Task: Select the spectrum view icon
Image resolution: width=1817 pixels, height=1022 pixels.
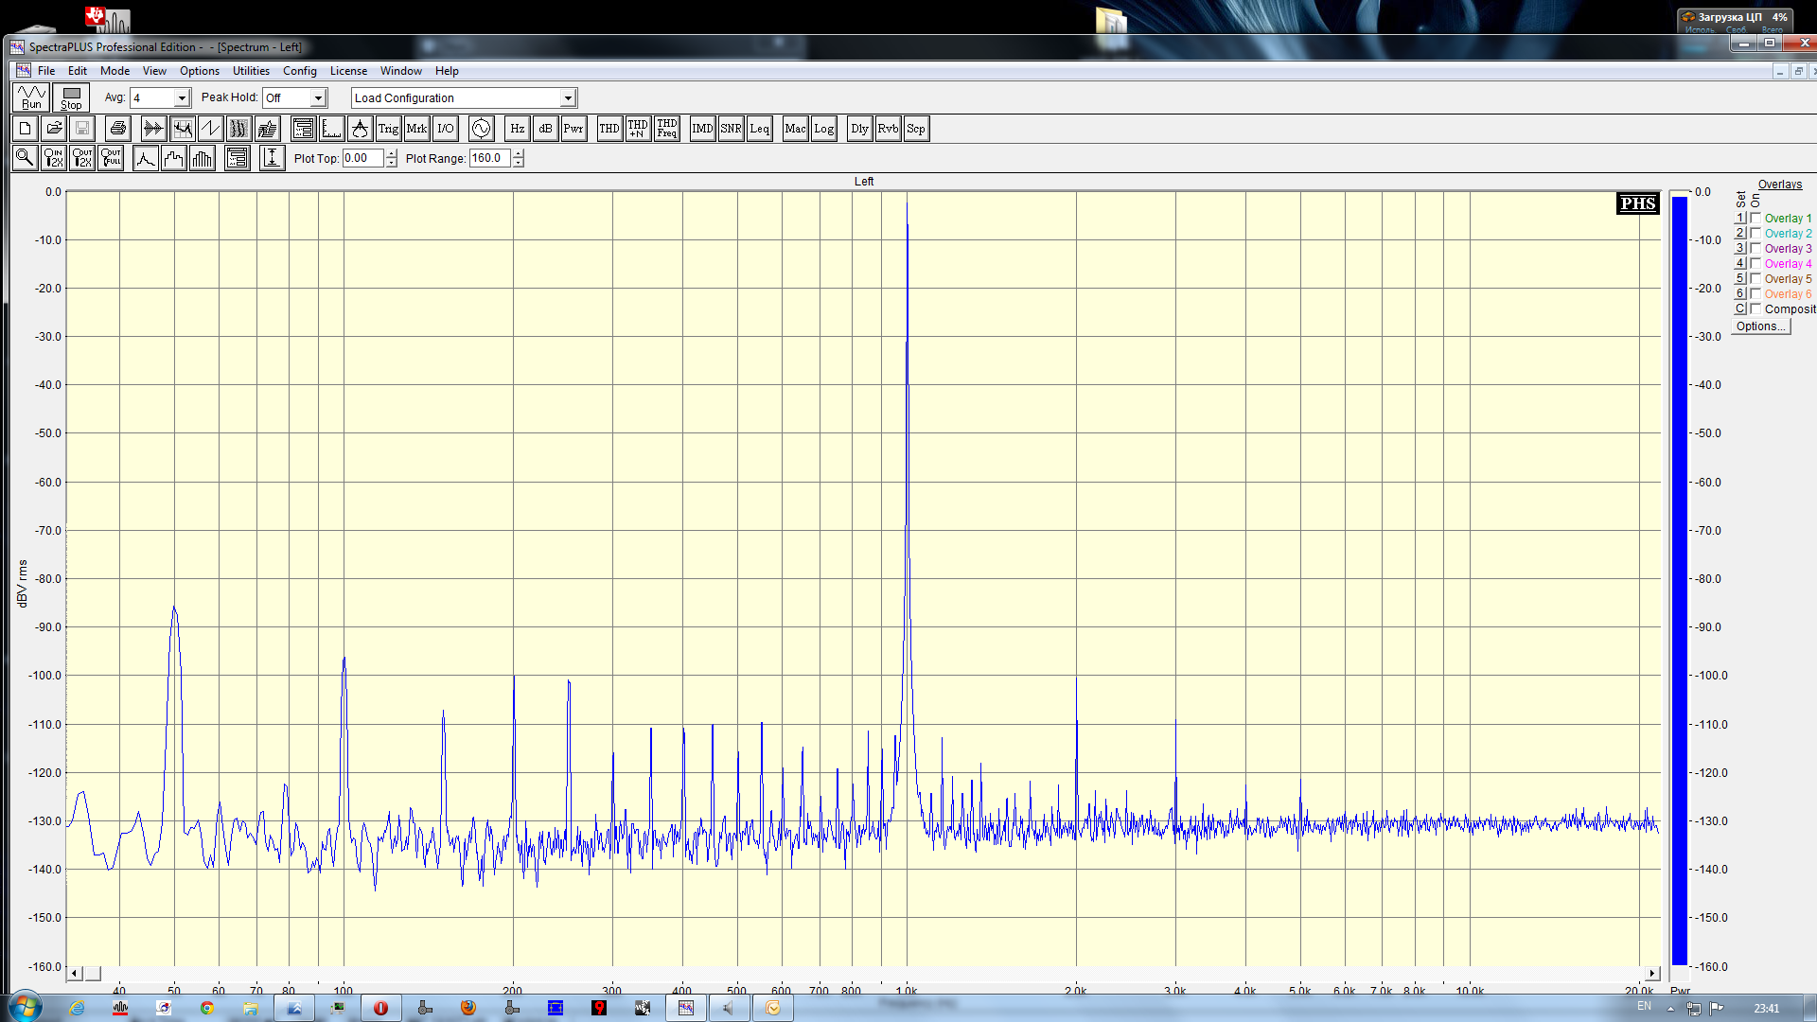Action: 183,129
